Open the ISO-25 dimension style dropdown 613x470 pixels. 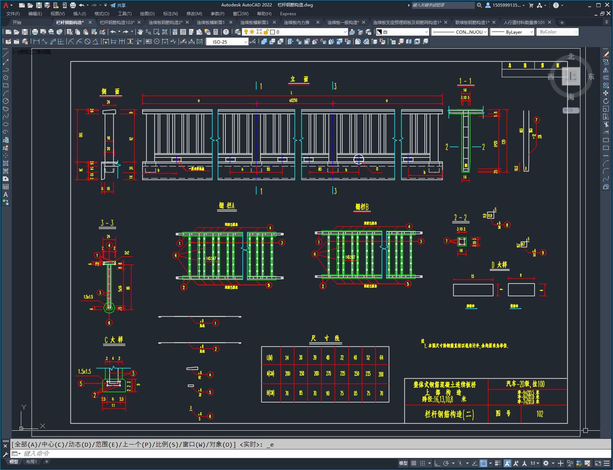246,42
